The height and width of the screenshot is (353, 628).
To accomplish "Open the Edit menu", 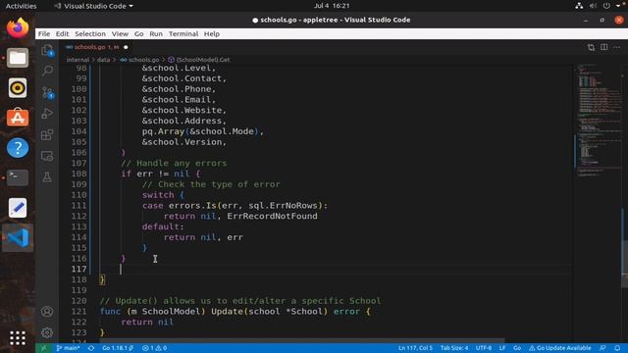I will 62,34.
